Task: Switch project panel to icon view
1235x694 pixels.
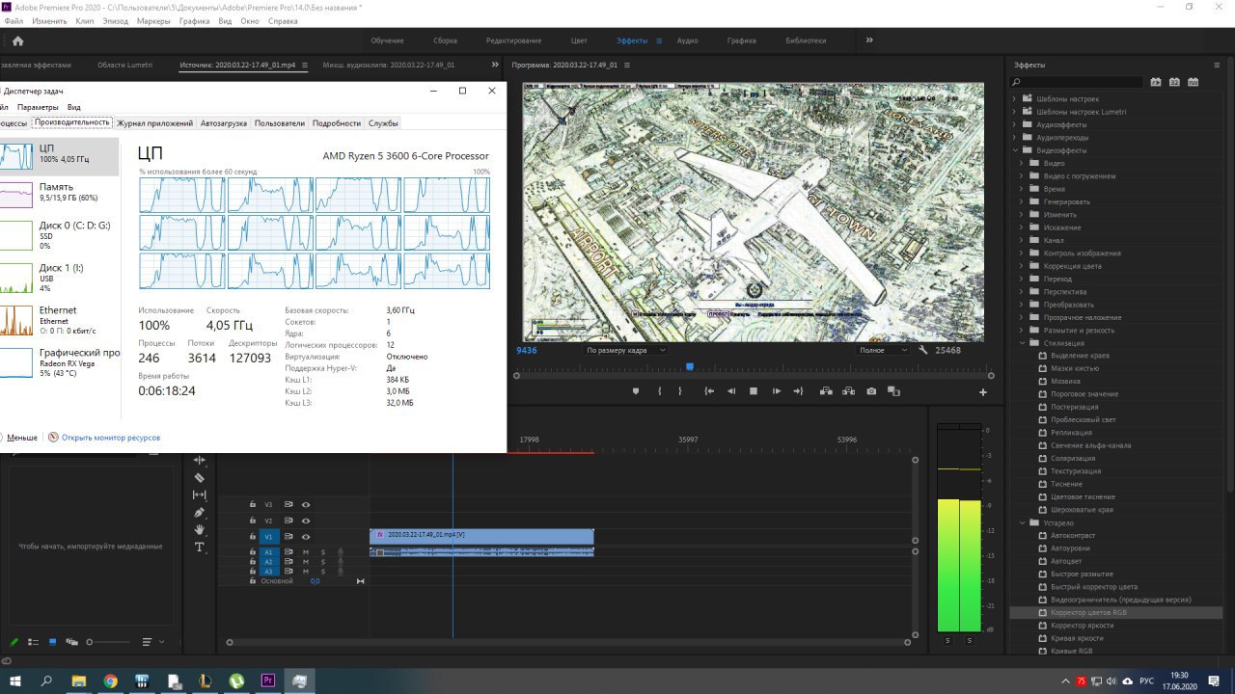Action: [x=53, y=642]
